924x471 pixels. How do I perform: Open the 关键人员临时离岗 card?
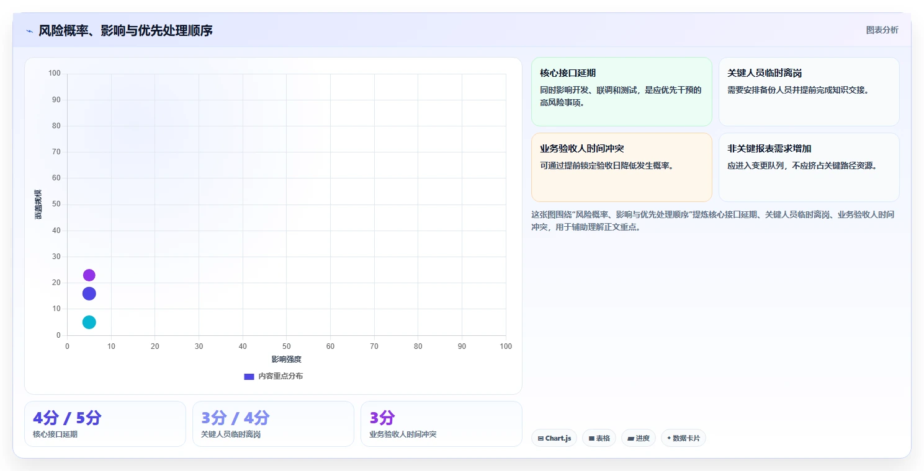(x=809, y=92)
